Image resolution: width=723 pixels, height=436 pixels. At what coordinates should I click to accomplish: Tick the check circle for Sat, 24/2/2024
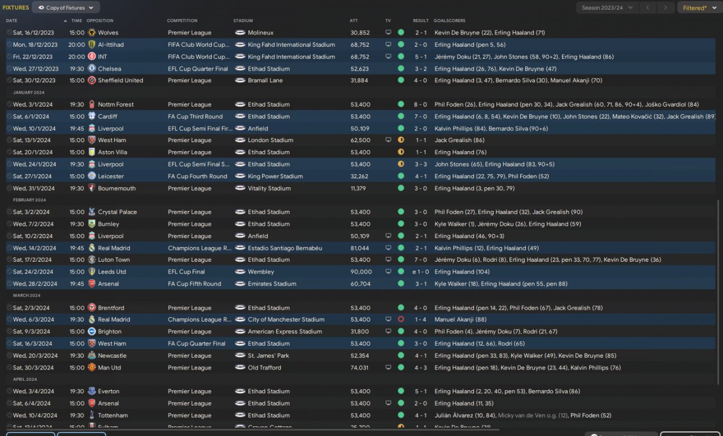coord(9,272)
